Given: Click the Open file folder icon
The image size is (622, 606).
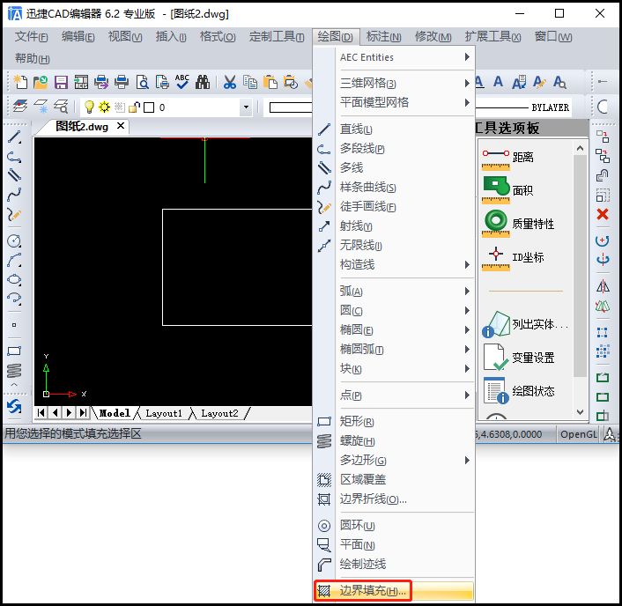Looking at the screenshot, I should tap(41, 82).
